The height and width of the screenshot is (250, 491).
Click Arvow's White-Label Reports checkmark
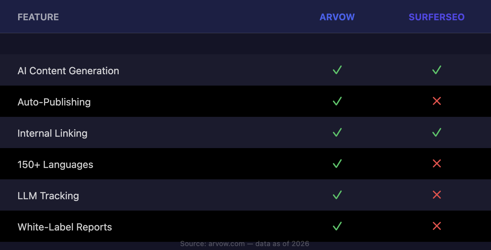[x=337, y=226]
